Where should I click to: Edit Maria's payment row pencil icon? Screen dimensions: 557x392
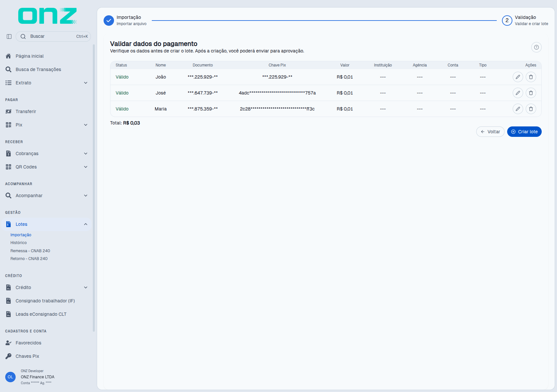(518, 109)
